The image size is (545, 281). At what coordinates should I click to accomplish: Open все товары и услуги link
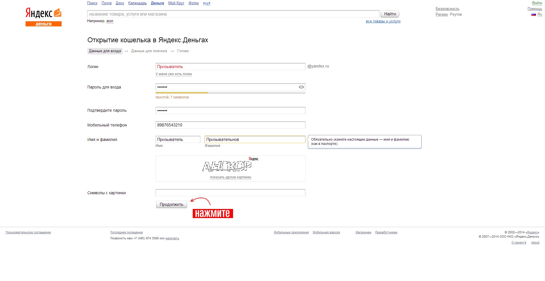[x=383, y=21]
